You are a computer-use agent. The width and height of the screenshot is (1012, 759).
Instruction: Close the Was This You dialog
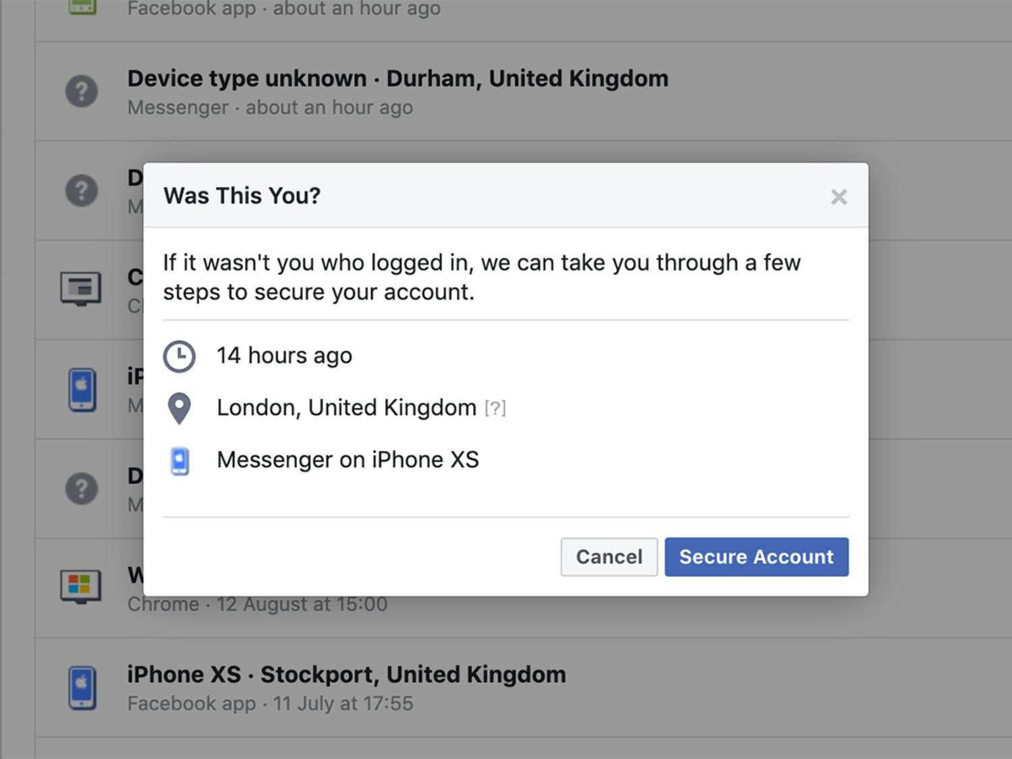(839, 197)
